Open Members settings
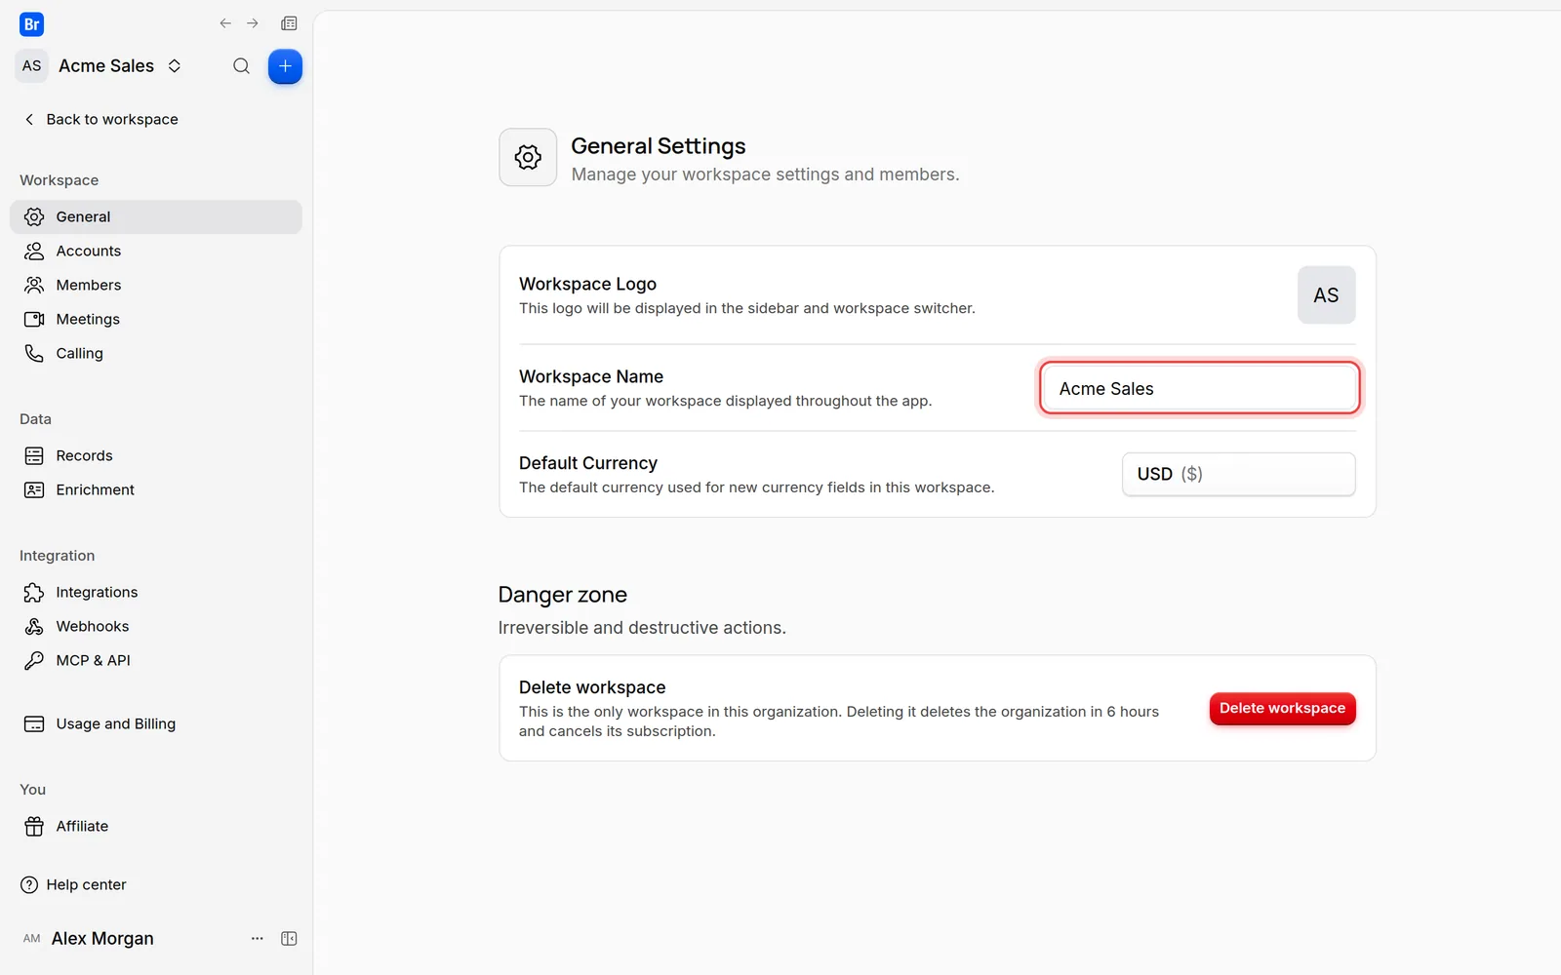 pyautogui.click(x=156, y=285)
